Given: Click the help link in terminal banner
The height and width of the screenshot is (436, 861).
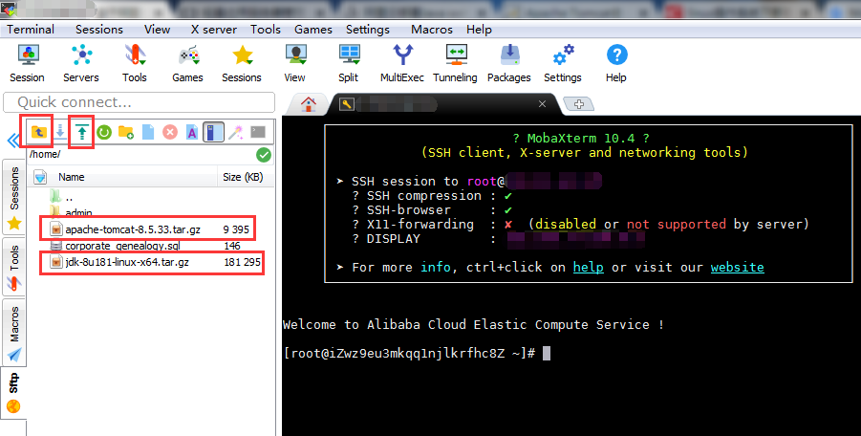Looking at the screenshot, I should click(x=588, y=268).
